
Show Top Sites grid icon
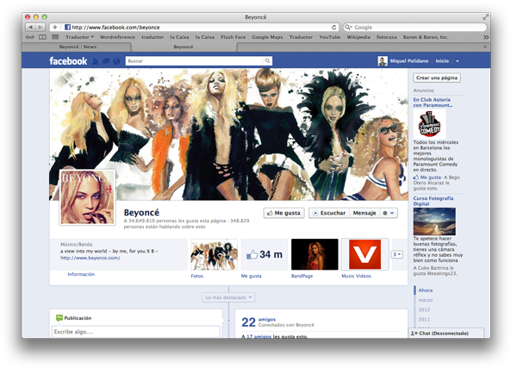(x=55, y=37)
